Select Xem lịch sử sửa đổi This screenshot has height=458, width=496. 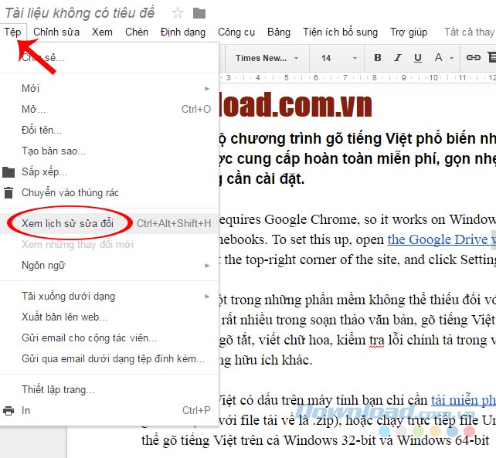coord(68,223)
